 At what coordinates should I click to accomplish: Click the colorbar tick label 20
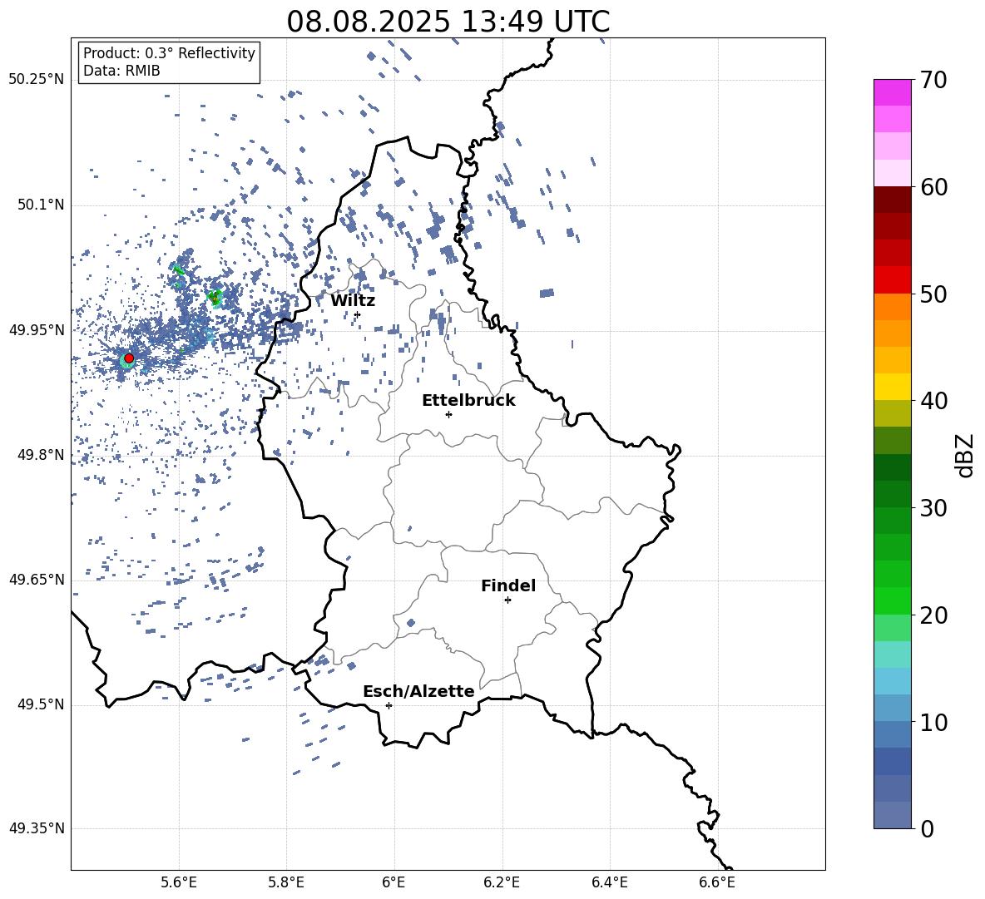click(x=934, y=615)
